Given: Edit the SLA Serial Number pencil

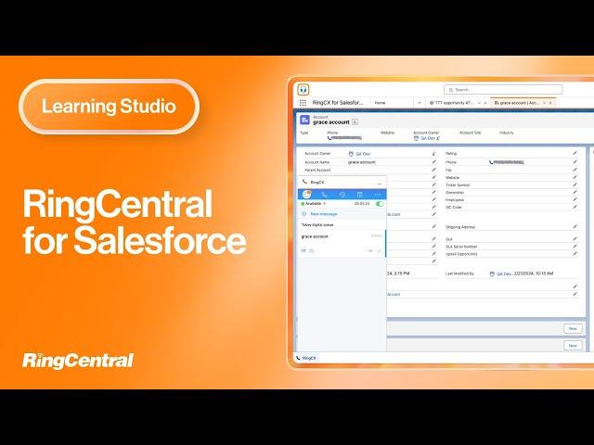Looking at the screenshot, I should coord(575,247).
